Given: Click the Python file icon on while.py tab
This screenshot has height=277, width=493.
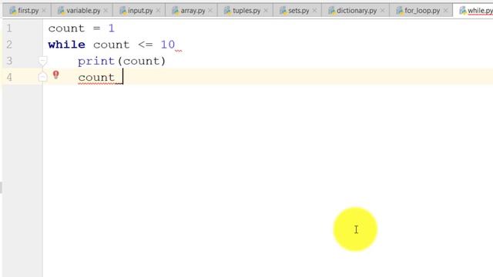Looking at the screenshot, I should [462, 11].
